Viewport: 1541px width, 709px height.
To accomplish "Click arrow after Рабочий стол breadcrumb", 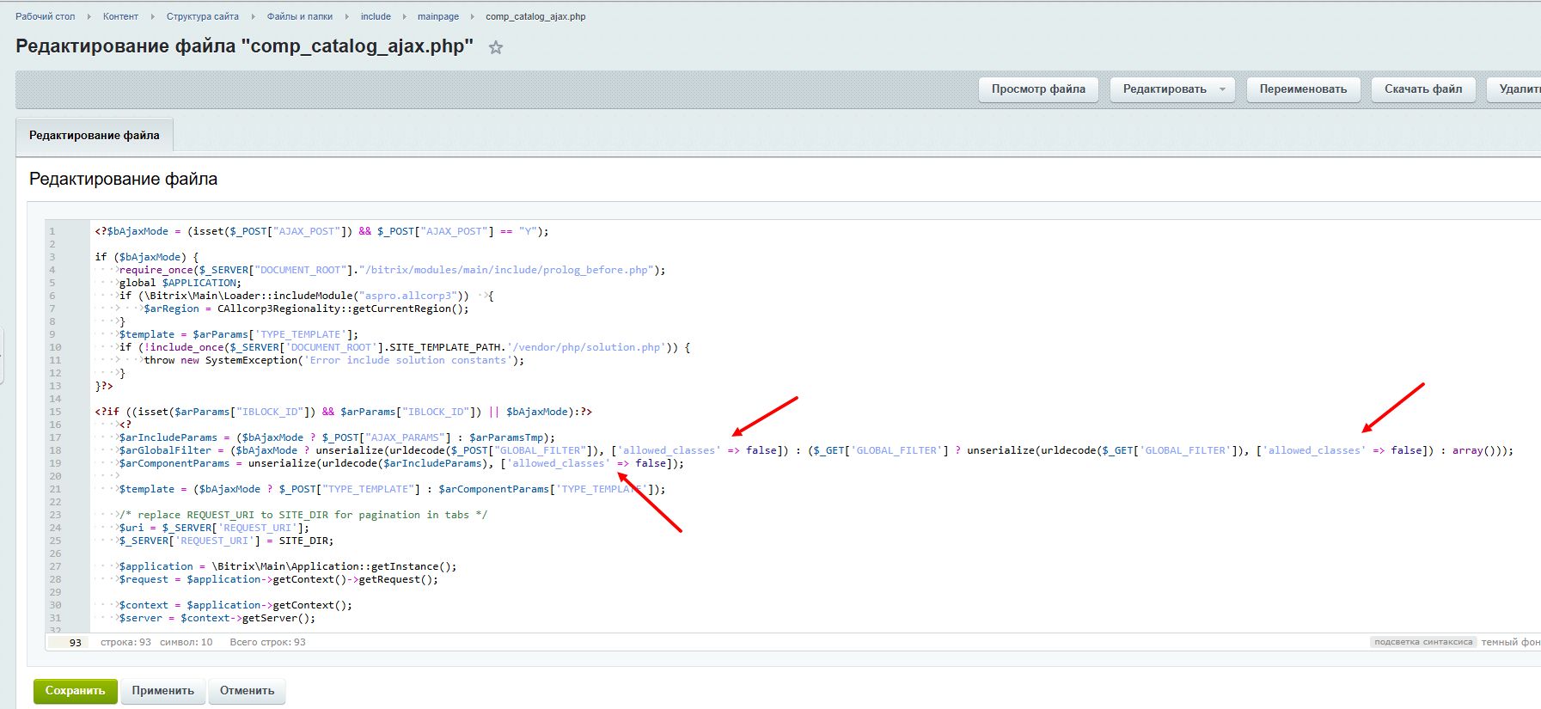I will [x=89, y=16].
